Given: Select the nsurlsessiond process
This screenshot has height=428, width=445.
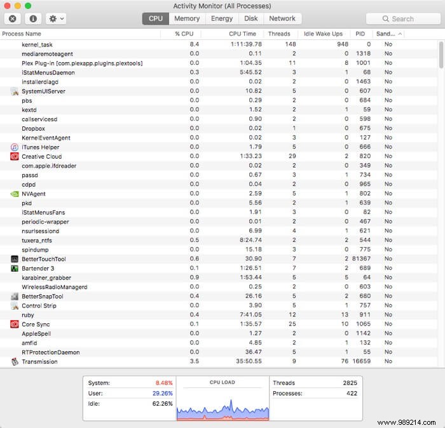Looking at the screenshot, I should click(x=219, y=231).
